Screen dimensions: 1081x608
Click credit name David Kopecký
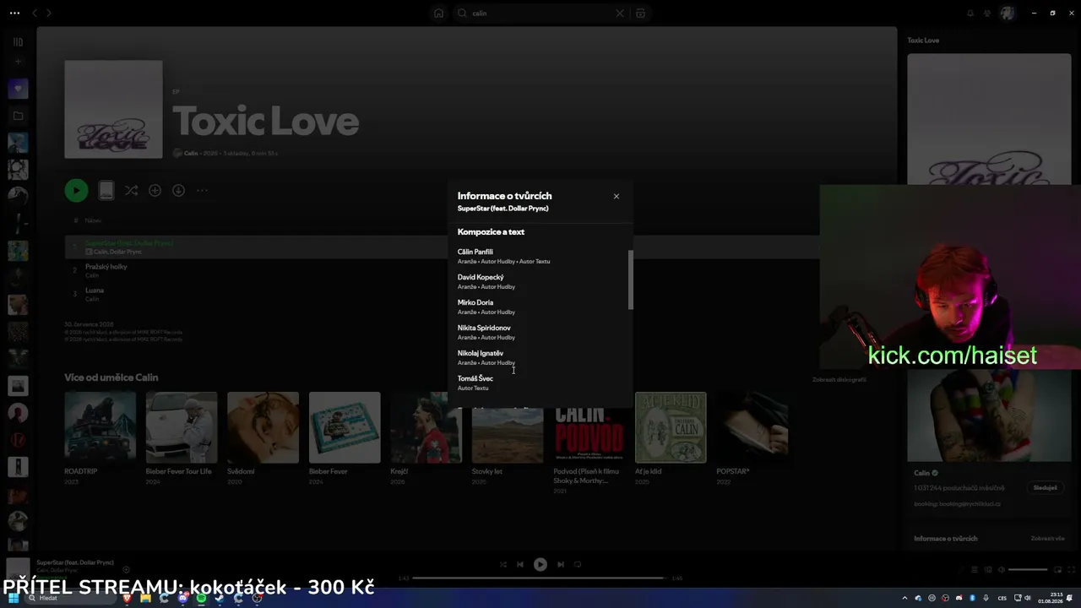pos(481,277)
